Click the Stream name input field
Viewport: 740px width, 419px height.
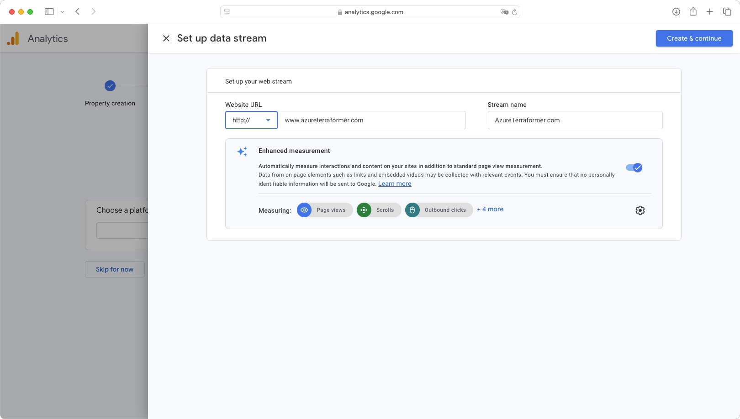point(575,120)
